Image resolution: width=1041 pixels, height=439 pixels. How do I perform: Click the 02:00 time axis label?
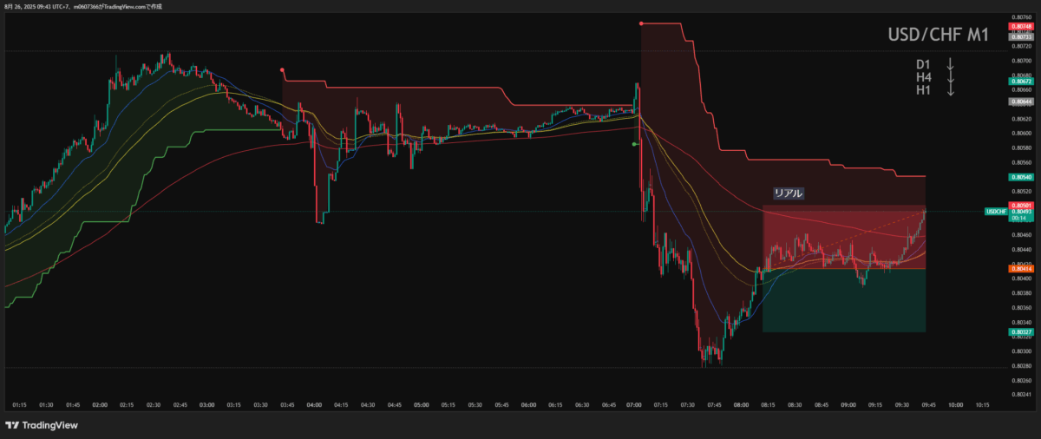coord(100,404)
